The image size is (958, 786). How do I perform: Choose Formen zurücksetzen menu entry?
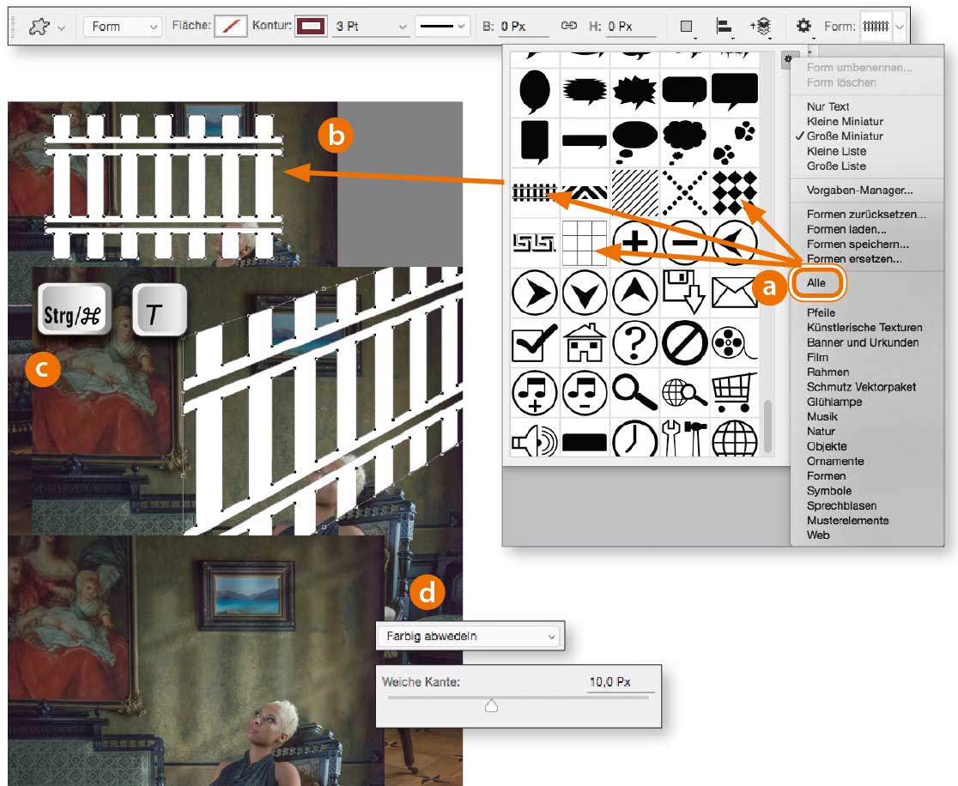(x=866, y=215)
